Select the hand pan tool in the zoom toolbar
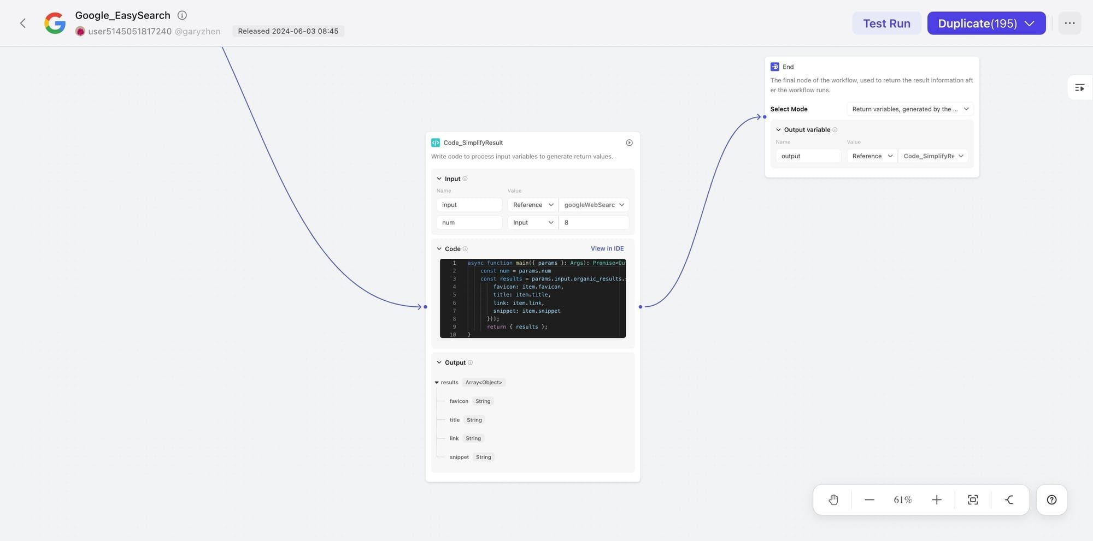Image resolution: width=1093 pixels, height=541 pixels. pos(833,500)
